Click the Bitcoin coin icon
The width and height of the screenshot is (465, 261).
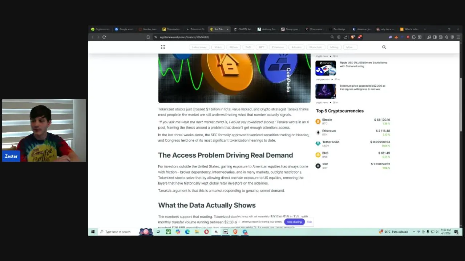pos(318,121)
